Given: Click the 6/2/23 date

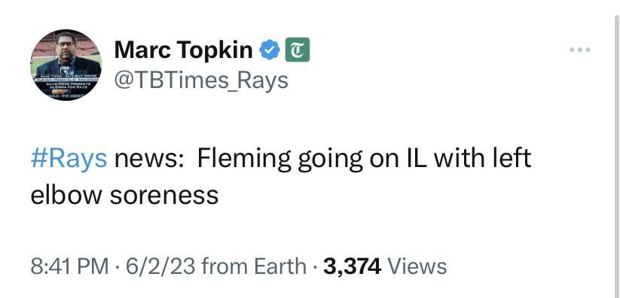Looking at the screenshot, I should [x=160, y=266].
